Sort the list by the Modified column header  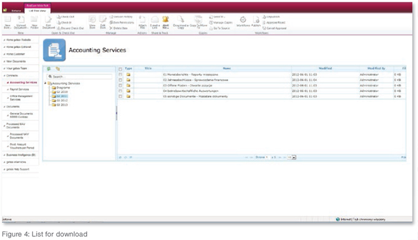pos(325,68)
